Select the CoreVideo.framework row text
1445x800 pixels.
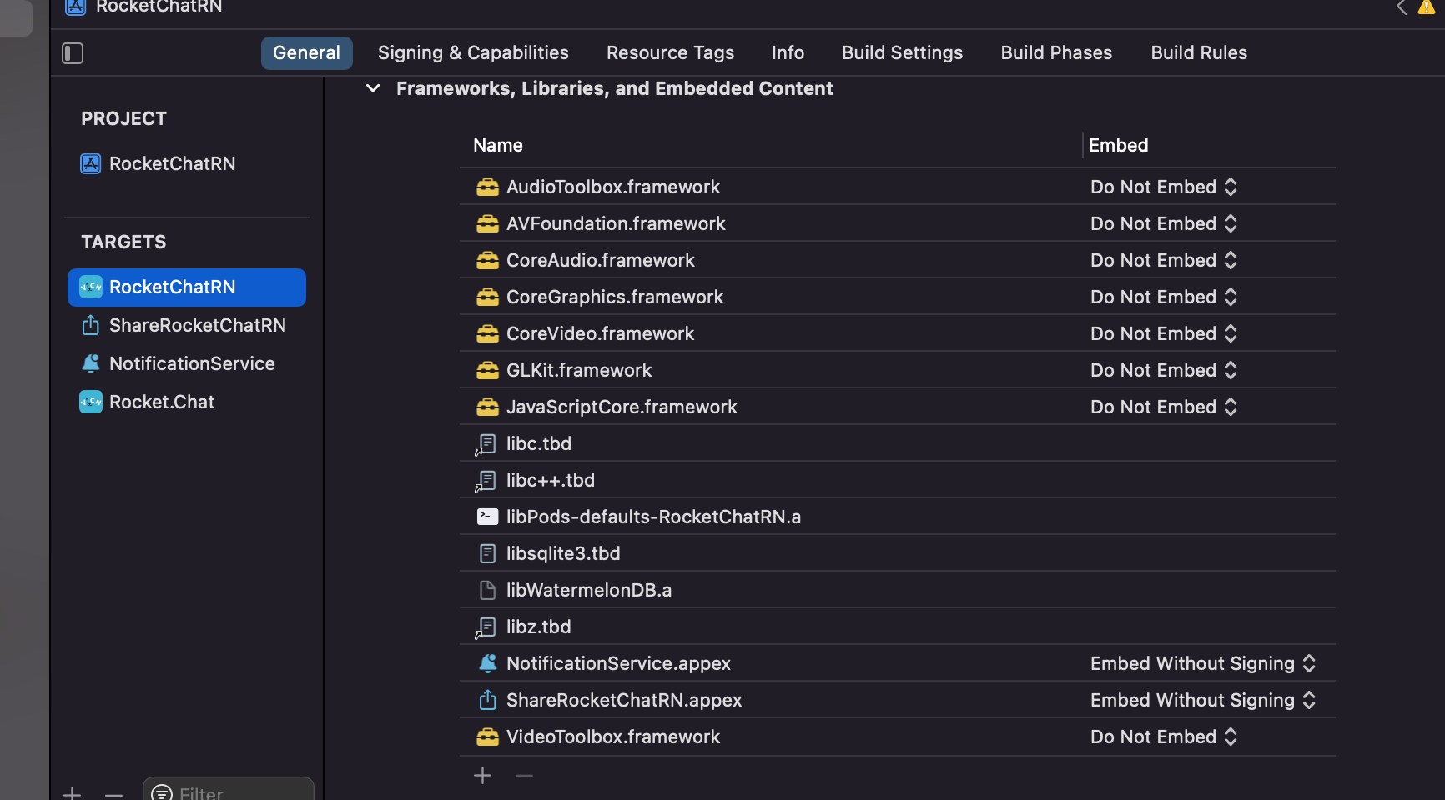click(x=600, y=333)
